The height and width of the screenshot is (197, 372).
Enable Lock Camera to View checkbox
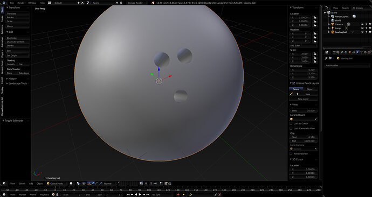coord(291,128)
